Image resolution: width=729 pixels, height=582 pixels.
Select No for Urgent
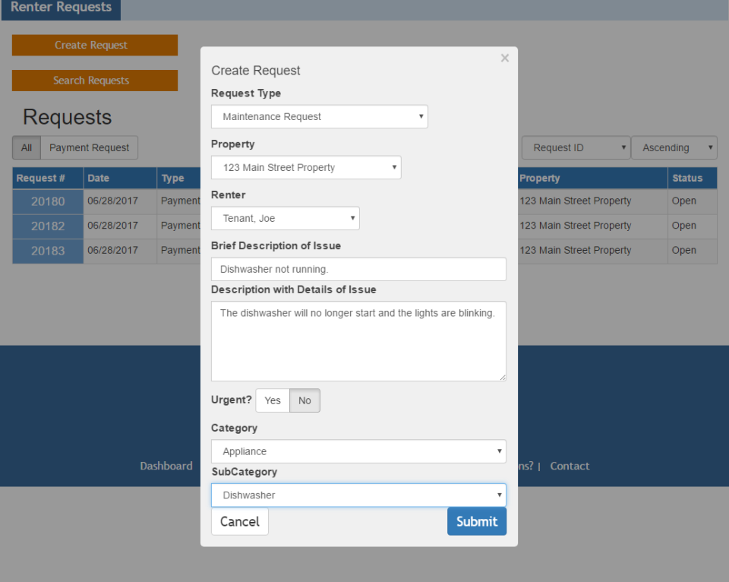pos(305,400)
